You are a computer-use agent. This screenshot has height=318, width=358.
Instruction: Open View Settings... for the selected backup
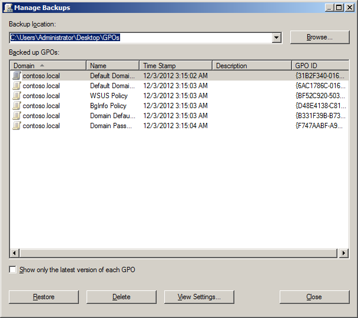pyautogui.click(x=199, y=297)
